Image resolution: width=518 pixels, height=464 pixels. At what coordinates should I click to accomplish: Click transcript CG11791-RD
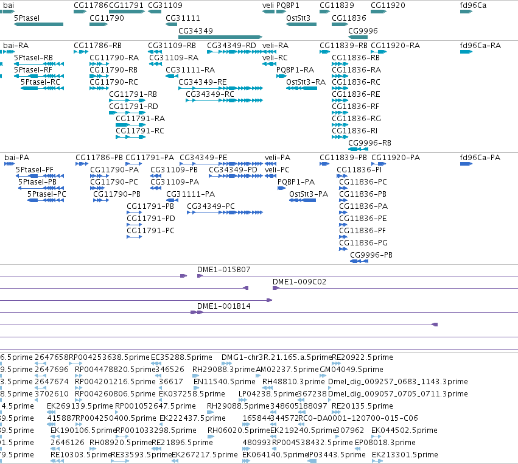click(127, 113)
